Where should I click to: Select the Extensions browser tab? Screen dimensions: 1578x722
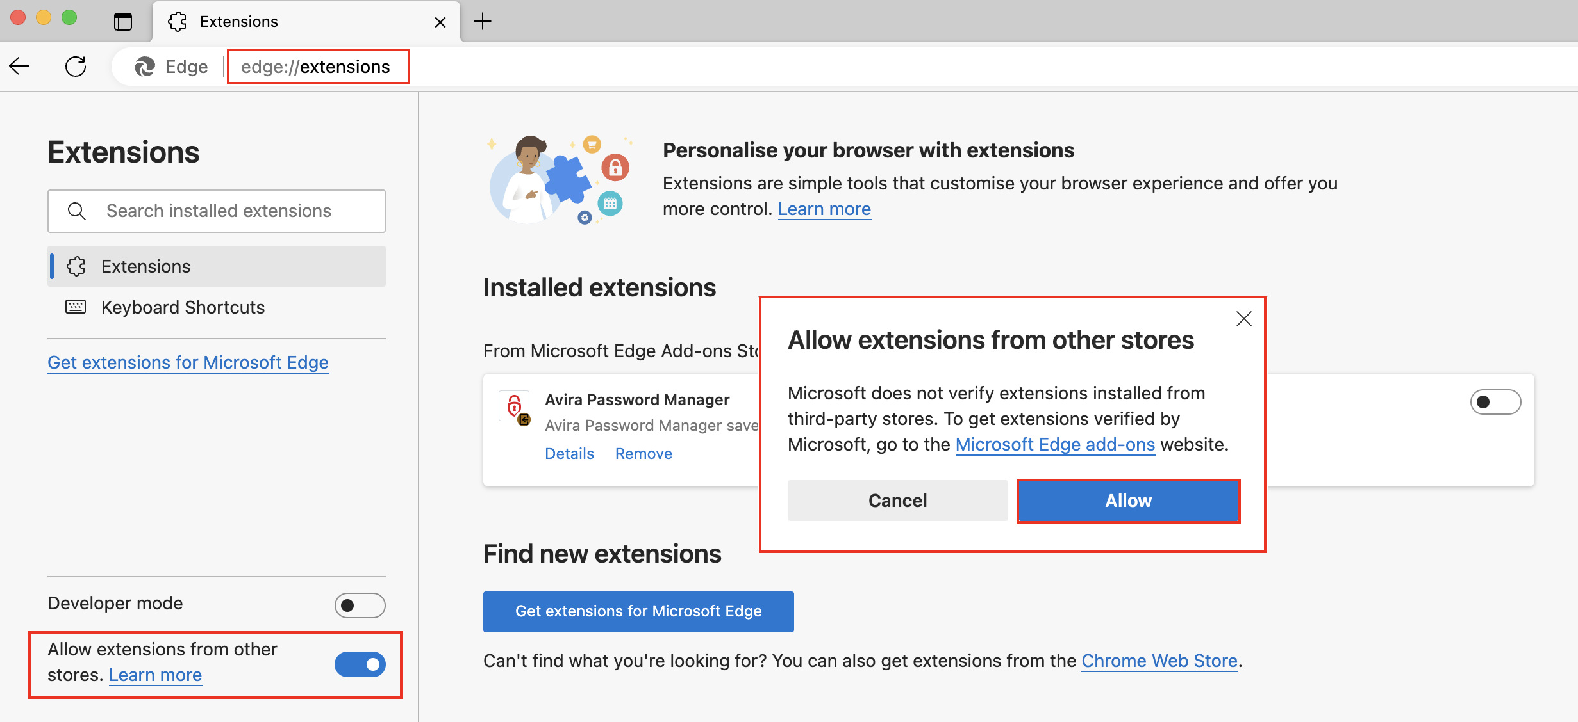[306, 22]
